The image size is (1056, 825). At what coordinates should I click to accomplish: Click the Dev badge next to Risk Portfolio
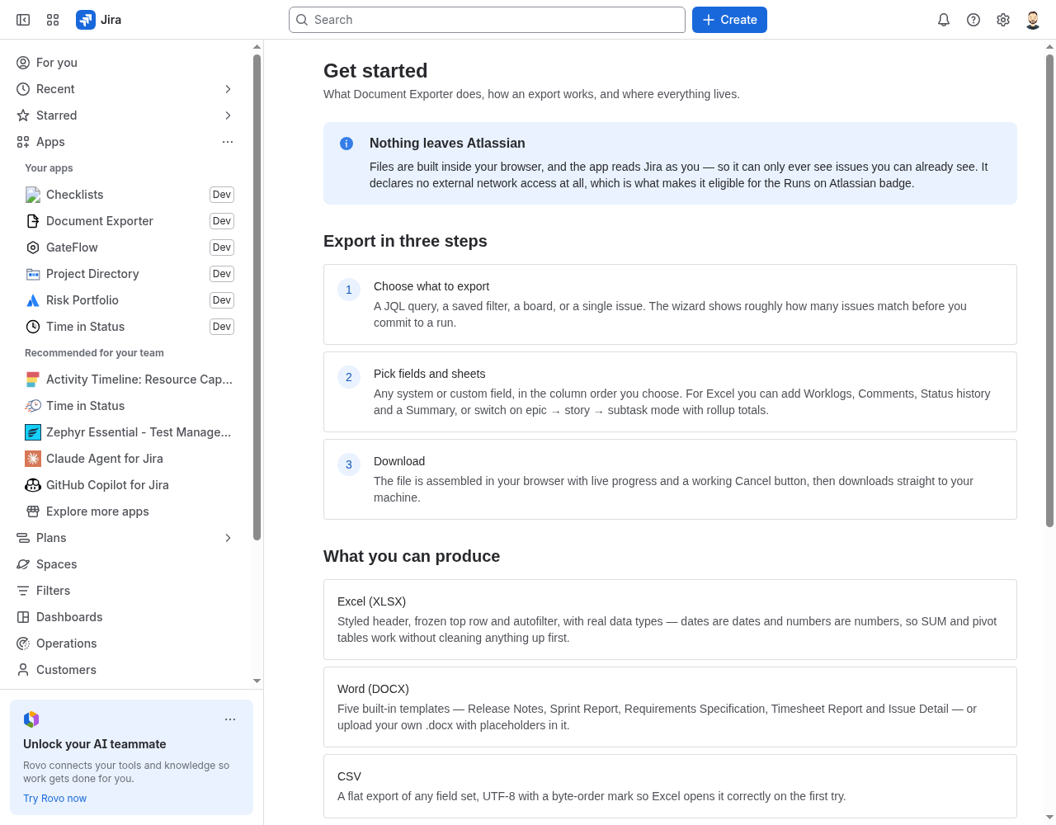pos(222,300)
